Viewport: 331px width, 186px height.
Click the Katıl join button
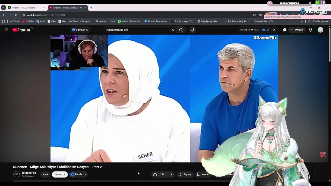click(45, 174)
